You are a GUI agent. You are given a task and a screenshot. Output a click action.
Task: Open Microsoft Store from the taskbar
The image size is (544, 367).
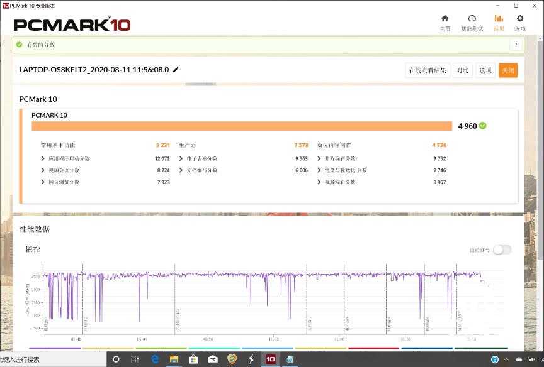click(193, 359)
